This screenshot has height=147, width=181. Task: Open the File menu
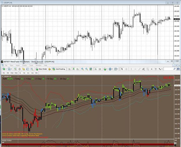pos(6,65)
